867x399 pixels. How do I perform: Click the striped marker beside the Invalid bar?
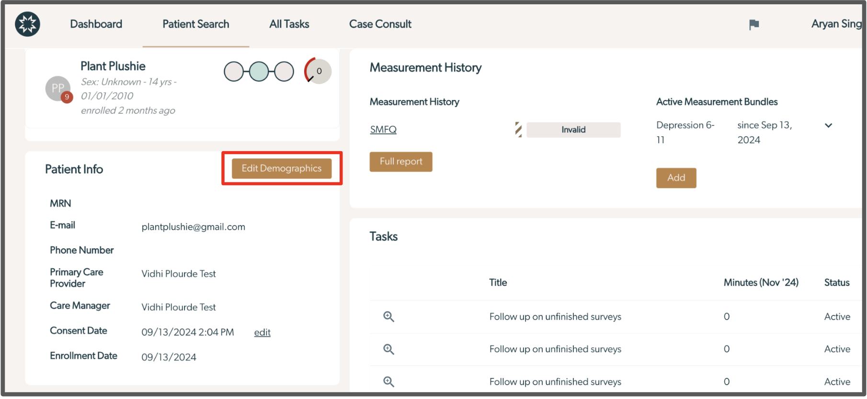pos(518,130)
